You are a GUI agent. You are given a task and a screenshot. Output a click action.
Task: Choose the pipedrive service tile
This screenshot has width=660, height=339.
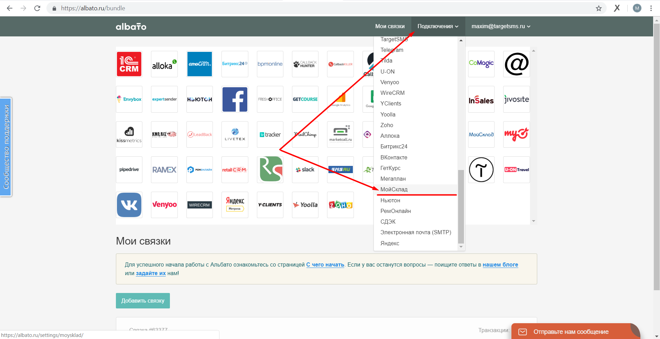(129, 170)
